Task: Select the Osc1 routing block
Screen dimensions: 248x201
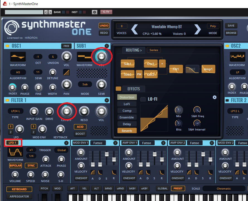Action: (150, 64)
